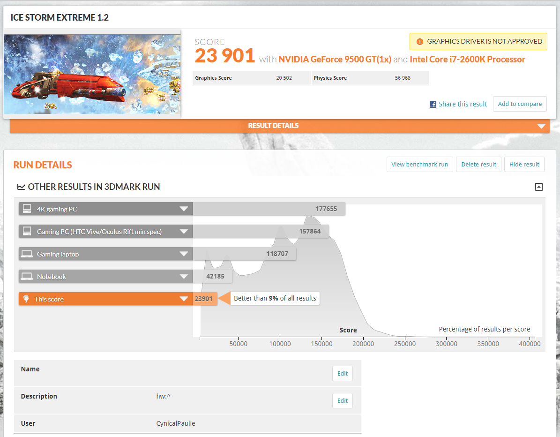Click the Facebook icon beside Share this result

click(x=433, y=105)
